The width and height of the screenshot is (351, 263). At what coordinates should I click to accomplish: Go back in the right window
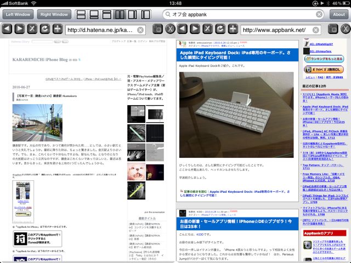coord(182,29)
